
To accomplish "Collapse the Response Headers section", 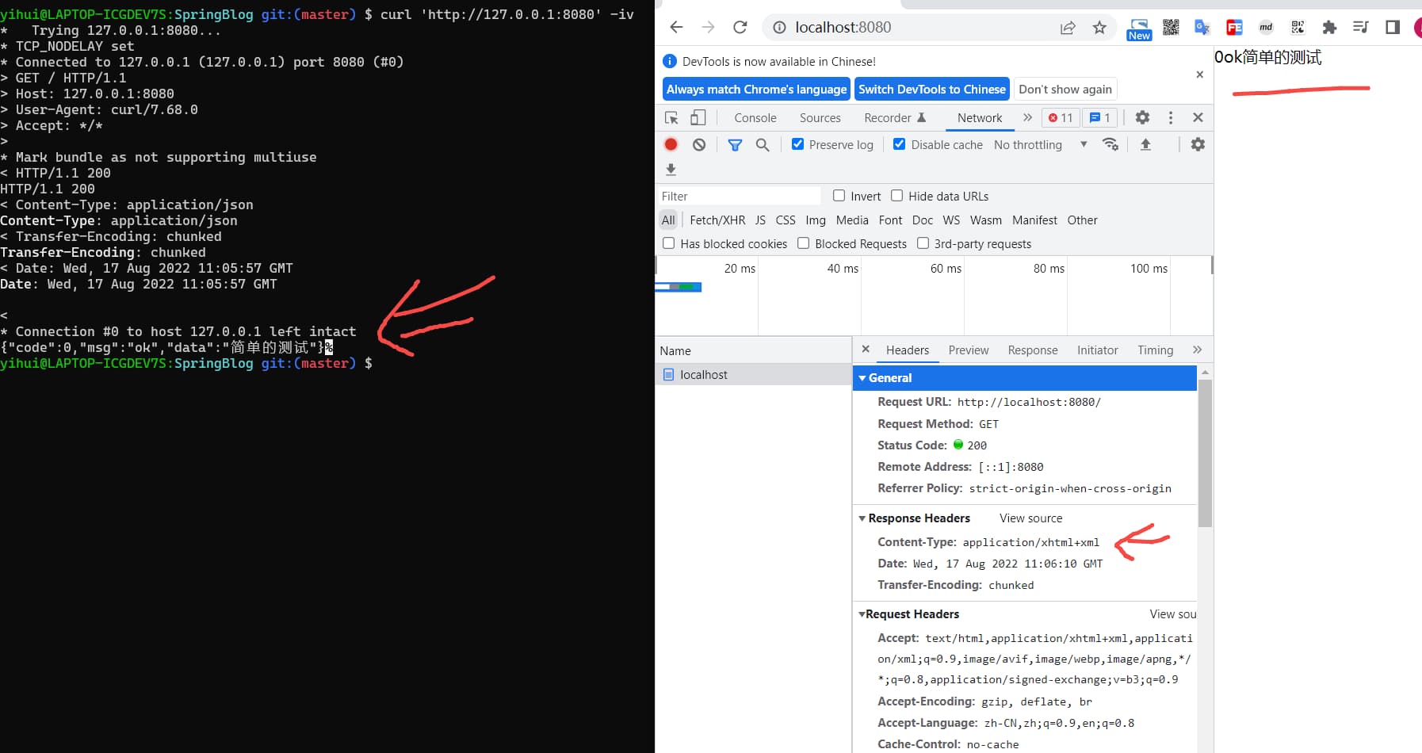I will point(862,518).
